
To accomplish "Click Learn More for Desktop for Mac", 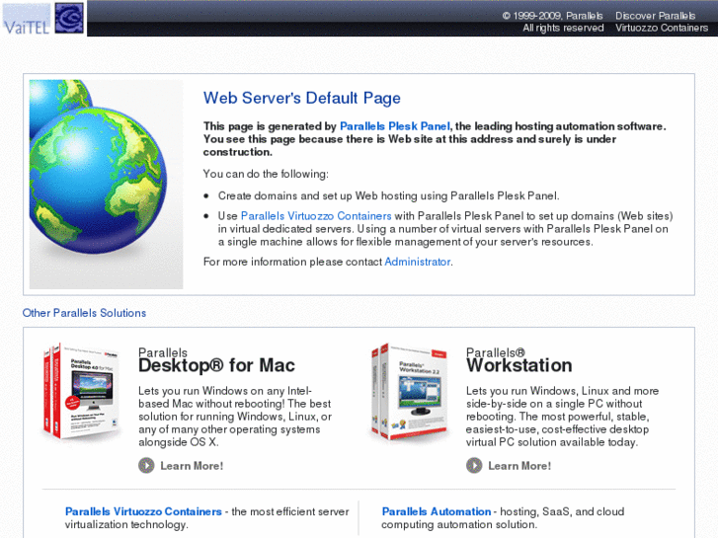I will click(x=192, y=466).
